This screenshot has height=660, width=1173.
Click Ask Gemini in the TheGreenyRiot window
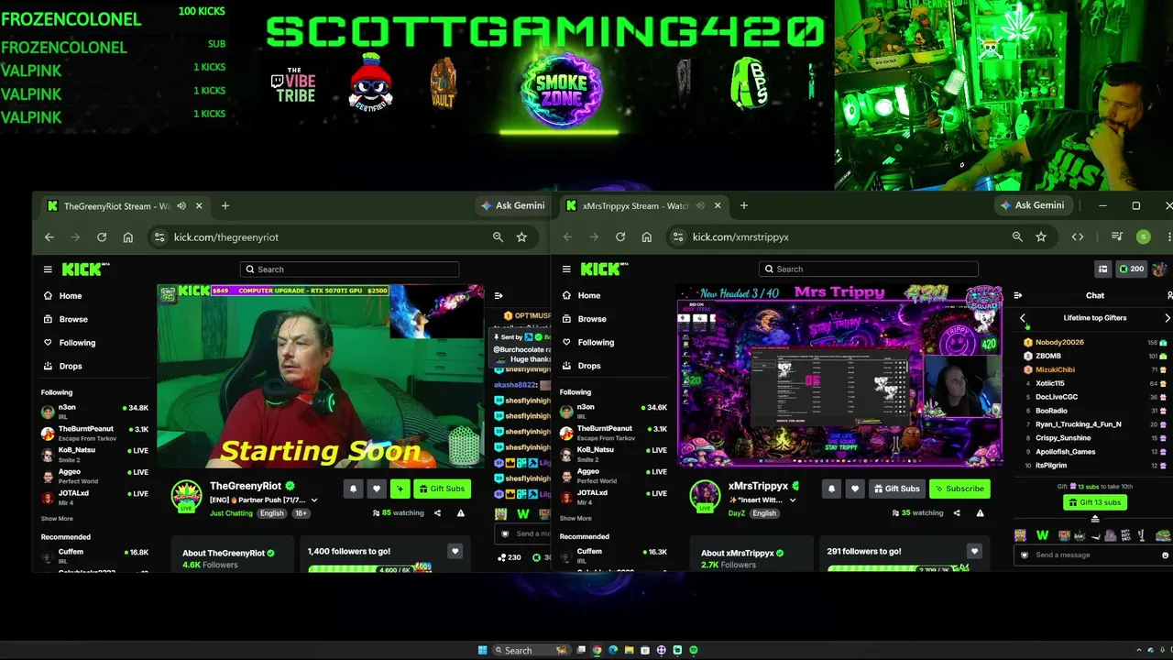point(513,205)
